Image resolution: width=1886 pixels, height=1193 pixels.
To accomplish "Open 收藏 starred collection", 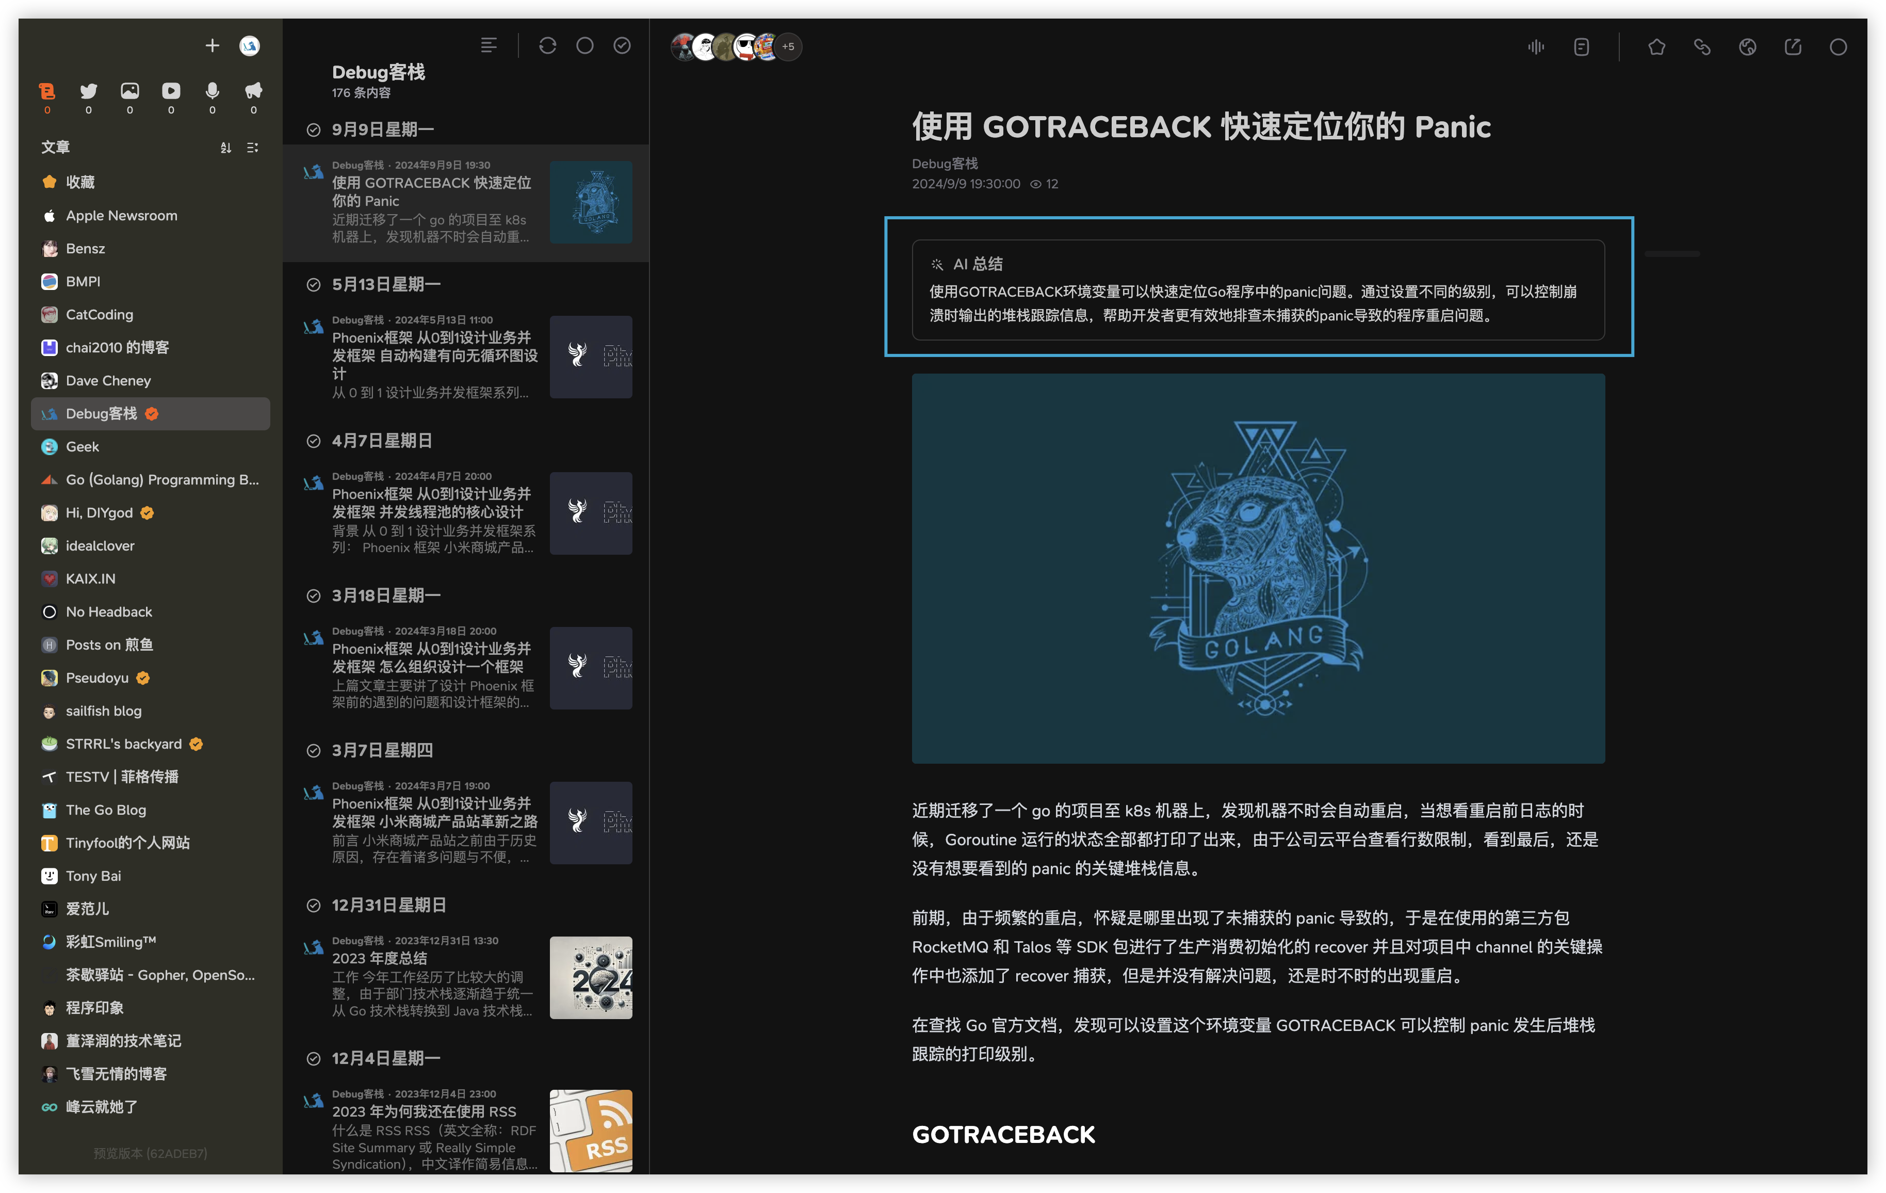I will click(x=80, y=182).
